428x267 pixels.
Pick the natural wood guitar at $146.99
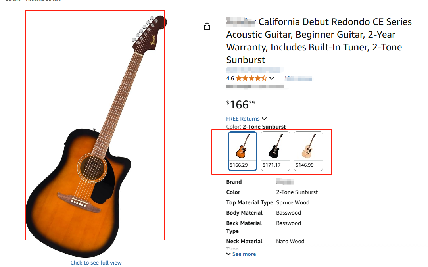tap(308, 151)
